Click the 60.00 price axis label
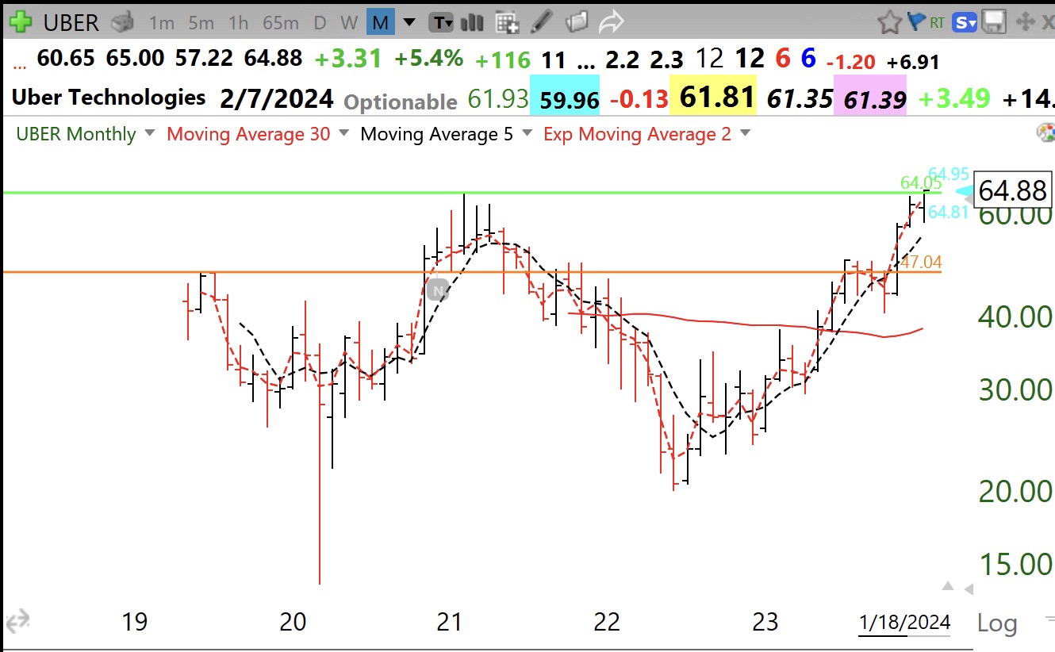 click(x=1015, y=216)
